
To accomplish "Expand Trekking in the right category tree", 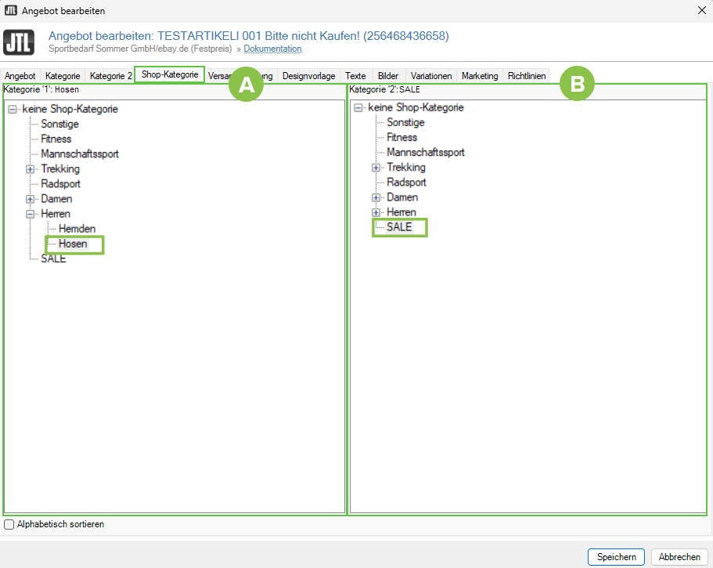I will [376, 168].
